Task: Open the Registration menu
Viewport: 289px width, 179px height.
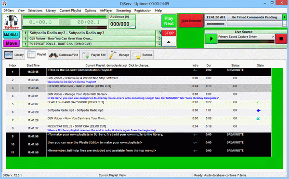Action: tap(143, 11)
